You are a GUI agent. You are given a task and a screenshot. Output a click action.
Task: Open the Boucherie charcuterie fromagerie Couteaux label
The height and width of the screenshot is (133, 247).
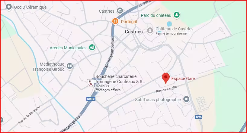pos(120,79)
